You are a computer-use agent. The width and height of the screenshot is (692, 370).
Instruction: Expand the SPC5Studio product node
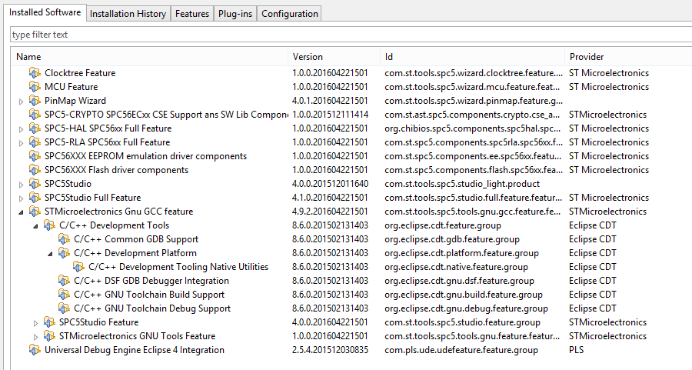tap(21, 185)
